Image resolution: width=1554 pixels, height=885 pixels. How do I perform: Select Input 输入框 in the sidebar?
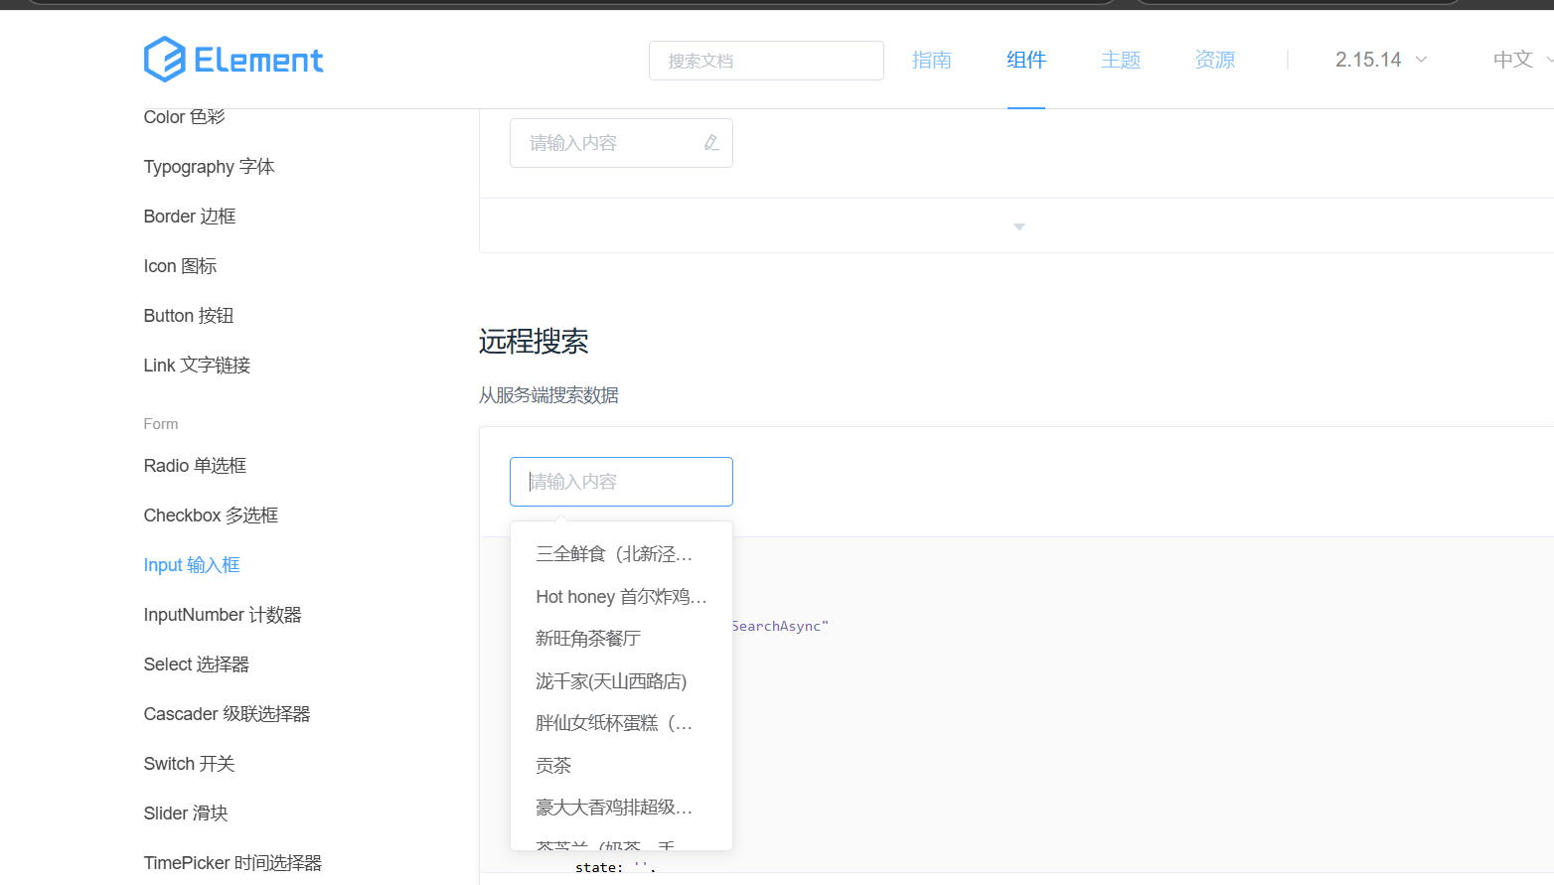[192, 564]
